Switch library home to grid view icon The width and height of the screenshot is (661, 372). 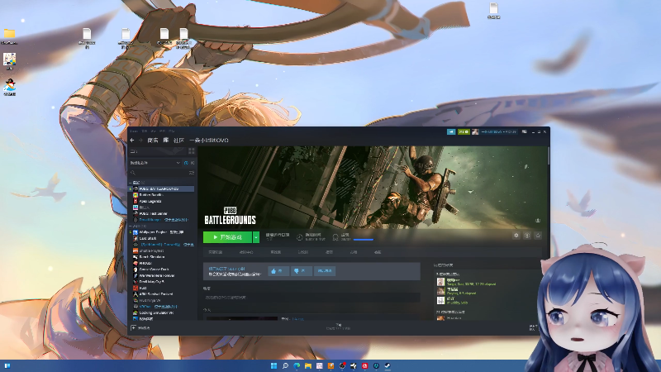coord(192,151)
